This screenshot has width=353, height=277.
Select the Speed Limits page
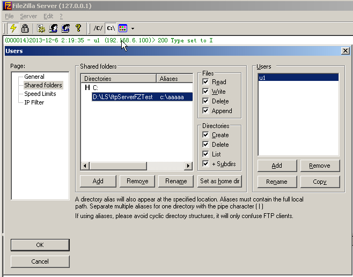pyautogui.click(x=40, y=94)
